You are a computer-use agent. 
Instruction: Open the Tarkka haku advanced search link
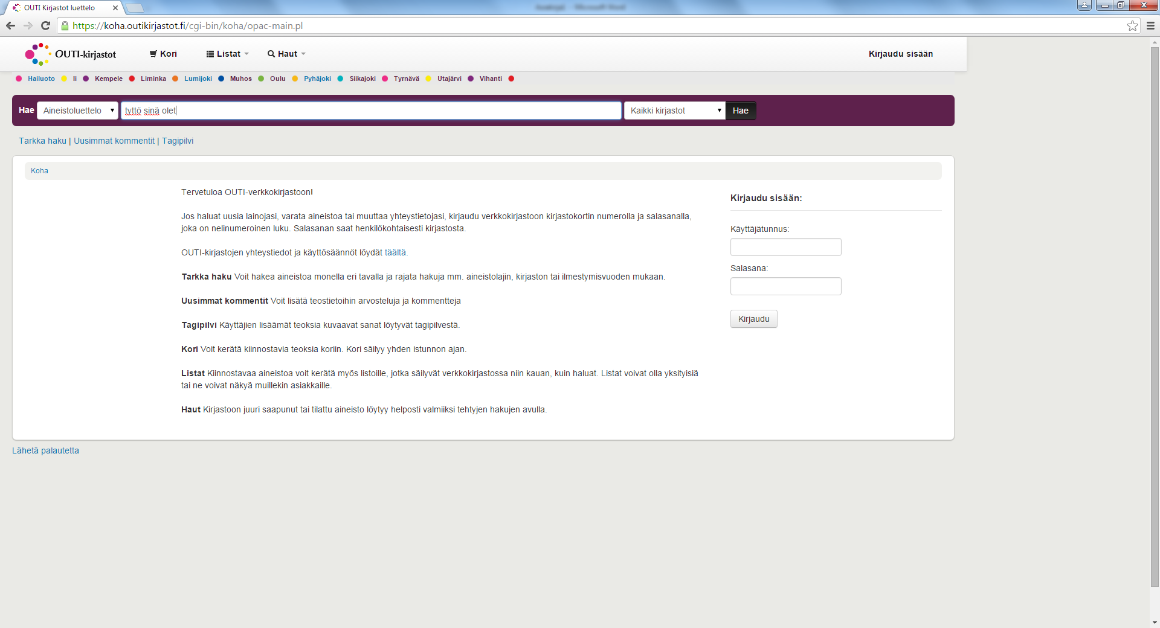click(x=42, y=141)
